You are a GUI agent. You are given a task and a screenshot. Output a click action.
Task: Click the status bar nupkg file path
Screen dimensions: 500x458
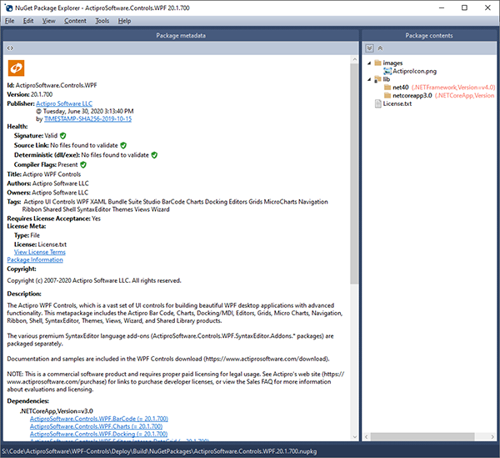click(159, 451)
